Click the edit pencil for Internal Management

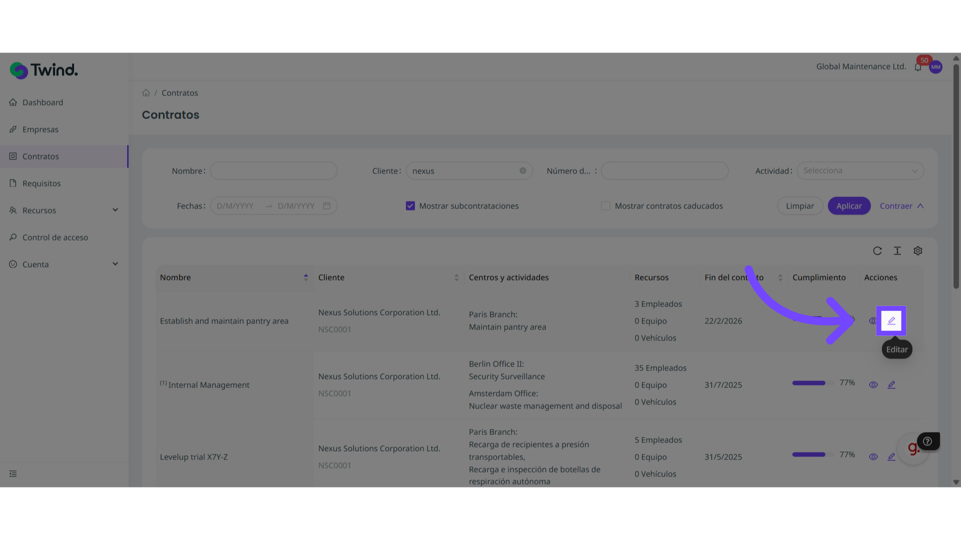click(x=891, y=384)
